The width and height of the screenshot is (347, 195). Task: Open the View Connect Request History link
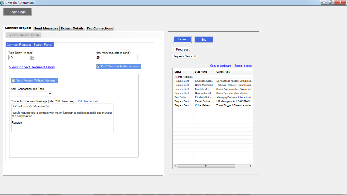tap(32, 67)
